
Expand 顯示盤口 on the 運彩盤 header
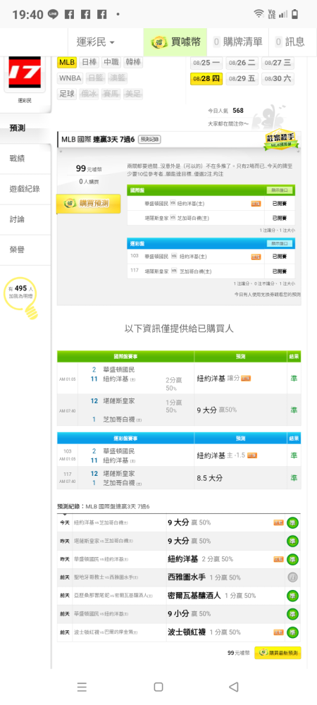tap(278, 243)
